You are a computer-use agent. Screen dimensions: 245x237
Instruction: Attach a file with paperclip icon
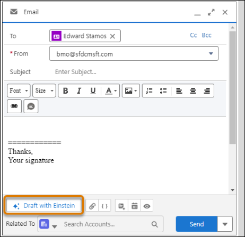[92, 206]
